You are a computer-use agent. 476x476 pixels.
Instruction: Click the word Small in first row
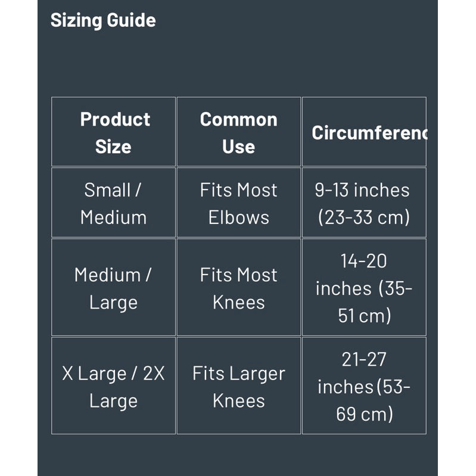[x=107, y=190]
